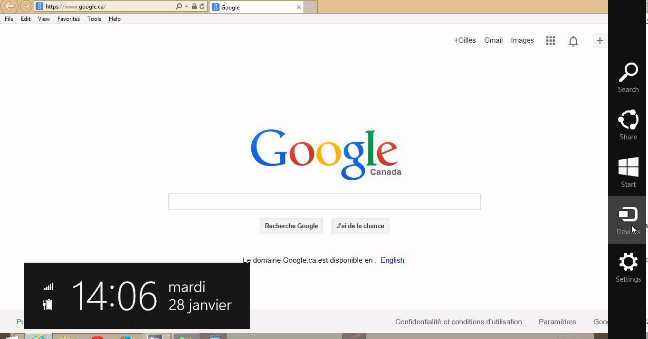
Task: Refresh the page using reload icon
Action: coord(202,7)
